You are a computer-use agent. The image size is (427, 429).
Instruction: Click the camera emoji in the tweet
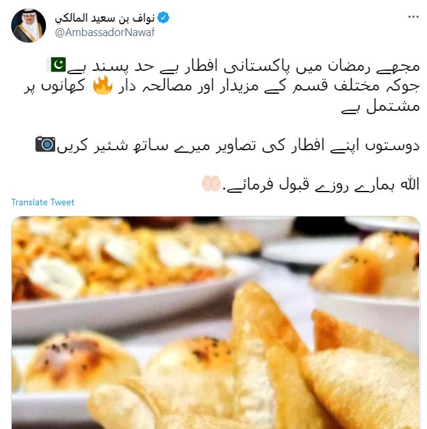(45, 144)
